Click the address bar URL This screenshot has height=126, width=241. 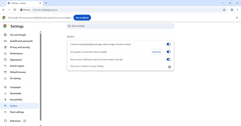click(45, 10)
